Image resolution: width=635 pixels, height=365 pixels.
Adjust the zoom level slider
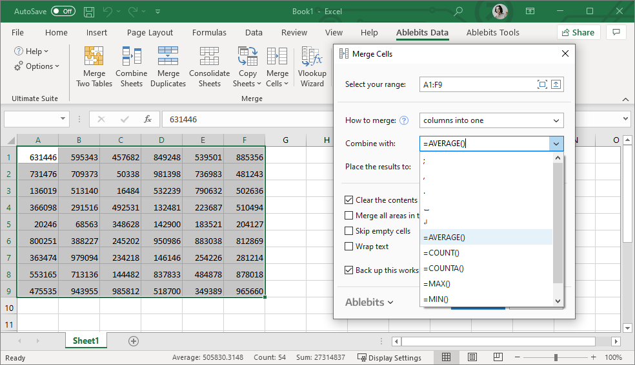pyautogui.click(x=556, y=357)
